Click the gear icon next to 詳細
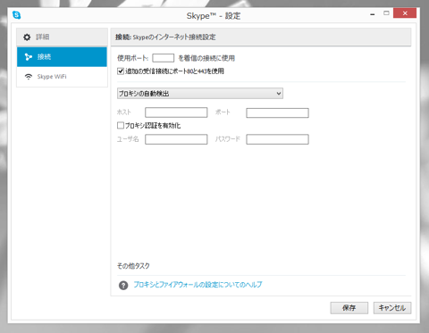The image size is (429, 333). coord(27,37)
